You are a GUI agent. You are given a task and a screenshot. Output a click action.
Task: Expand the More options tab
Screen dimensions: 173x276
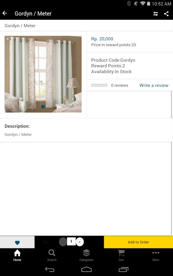coord(156,255)
